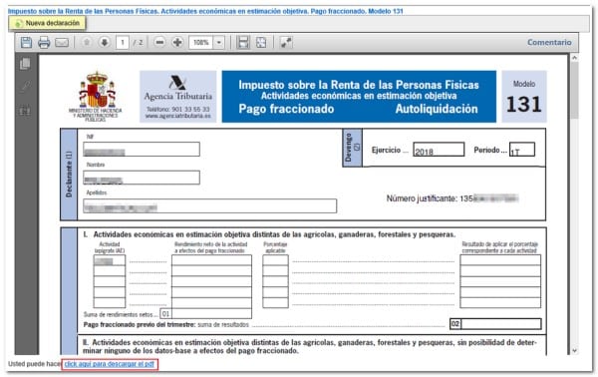
Task: Open the attachments paperclip sidebar panel
Action: coord(26,87)
